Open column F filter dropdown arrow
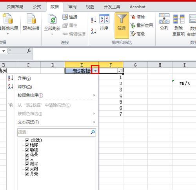 [x=120, y=71]
